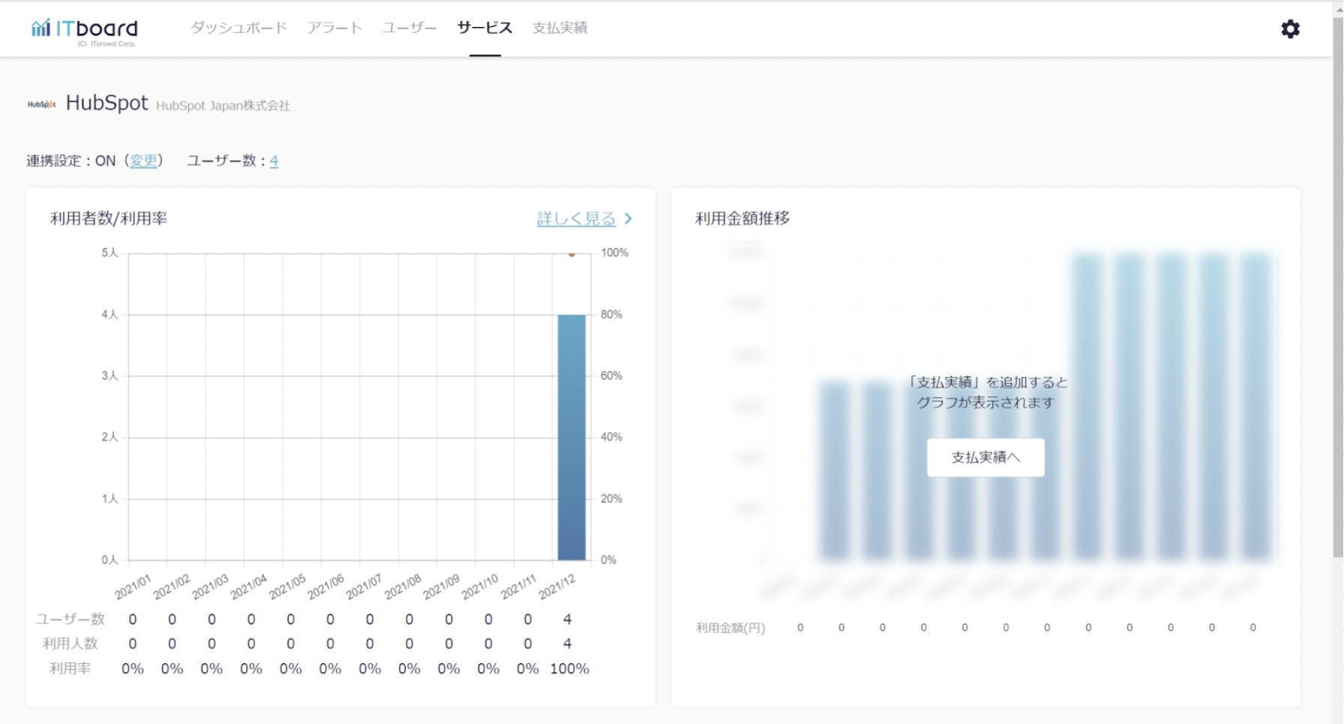Screen dimensions: 1344x724
Task: Click the 利用者数/利用率 chart title
Action: (109, 219)
